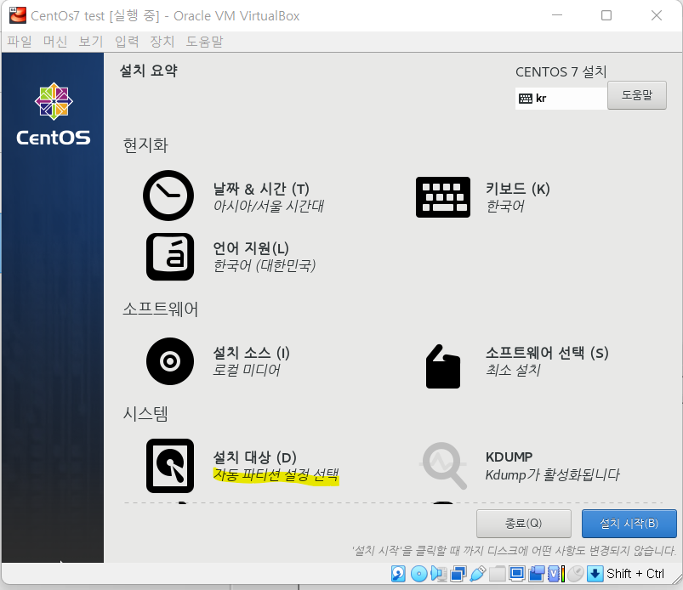Image resolution: width=683 pixels, height=590 pixels.
Task: Open the 입력 menu
Action: pos(127,42)
